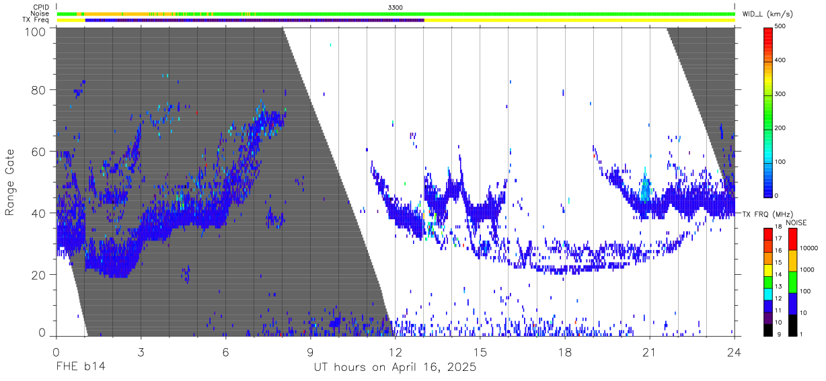Select the 'FHE b14' radar beam label
Screen dimensions: 826x381
coord(81,368)
